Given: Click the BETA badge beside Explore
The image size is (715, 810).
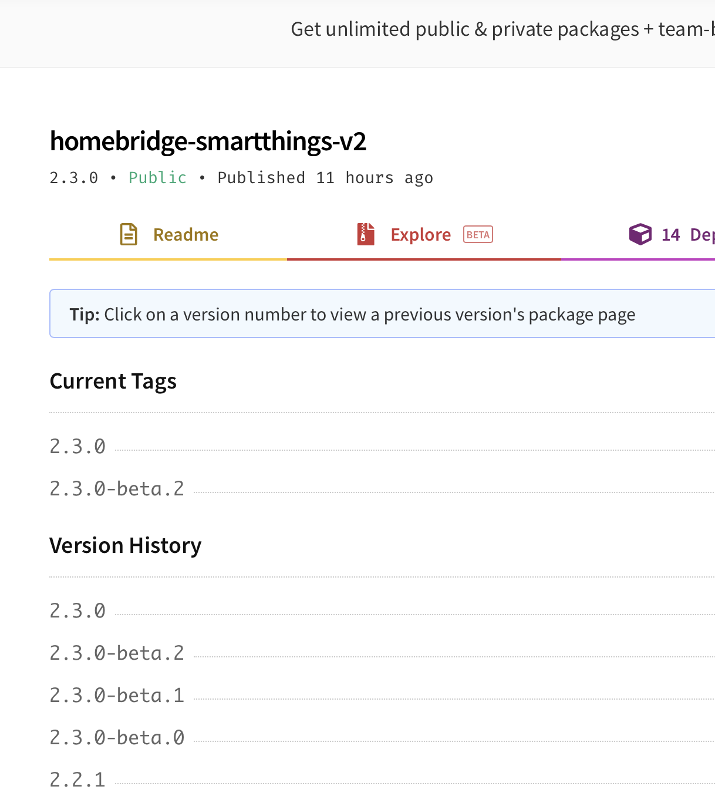Looking at the screenshot, I should (x=477, y=234).
